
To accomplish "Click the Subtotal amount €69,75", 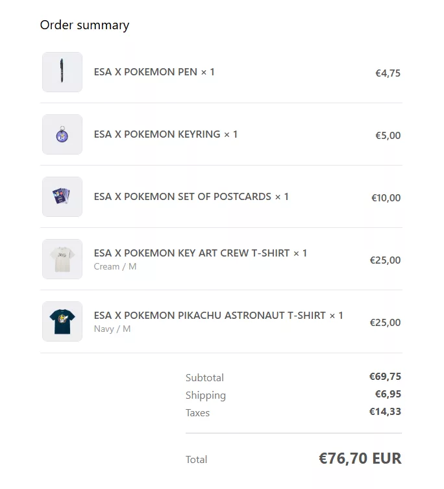I will pos(385,377).
